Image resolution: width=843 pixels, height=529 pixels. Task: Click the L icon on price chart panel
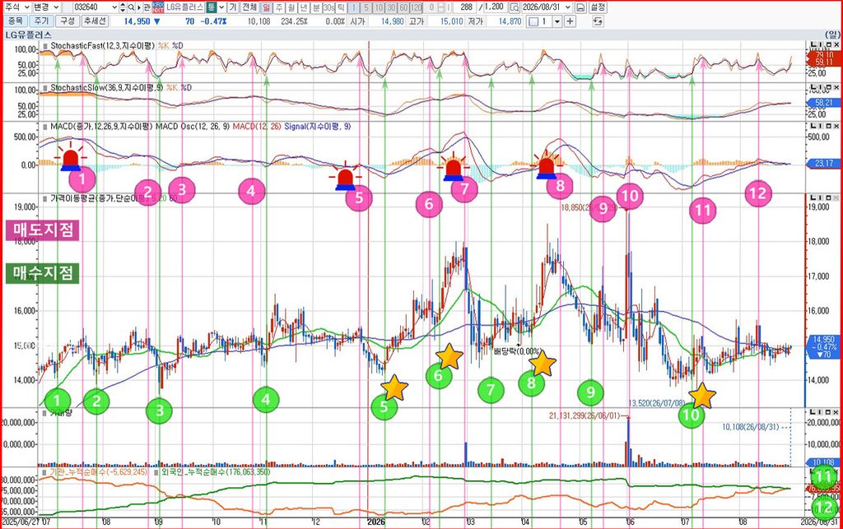pos(813,197)
